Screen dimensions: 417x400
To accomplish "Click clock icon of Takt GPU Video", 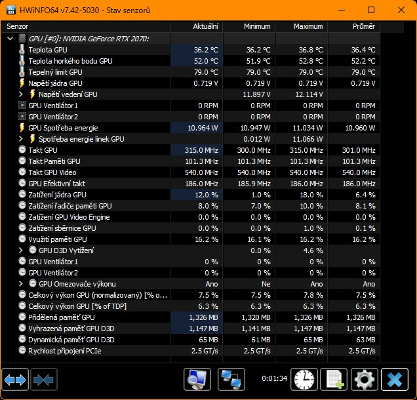I will point(22,172).
